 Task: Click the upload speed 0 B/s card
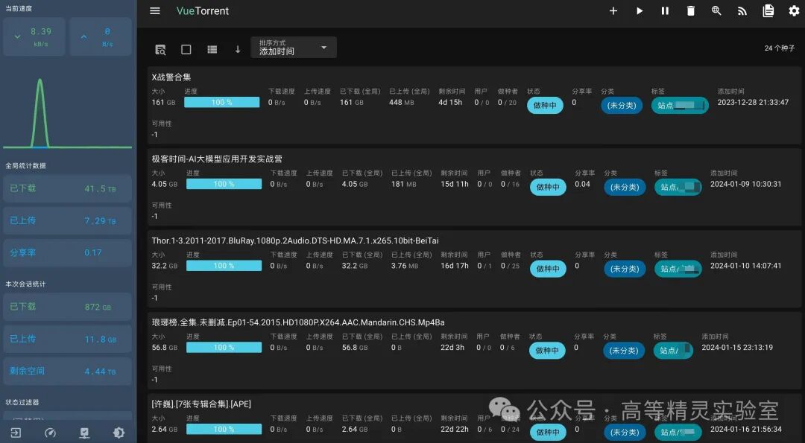click(101, 36)
